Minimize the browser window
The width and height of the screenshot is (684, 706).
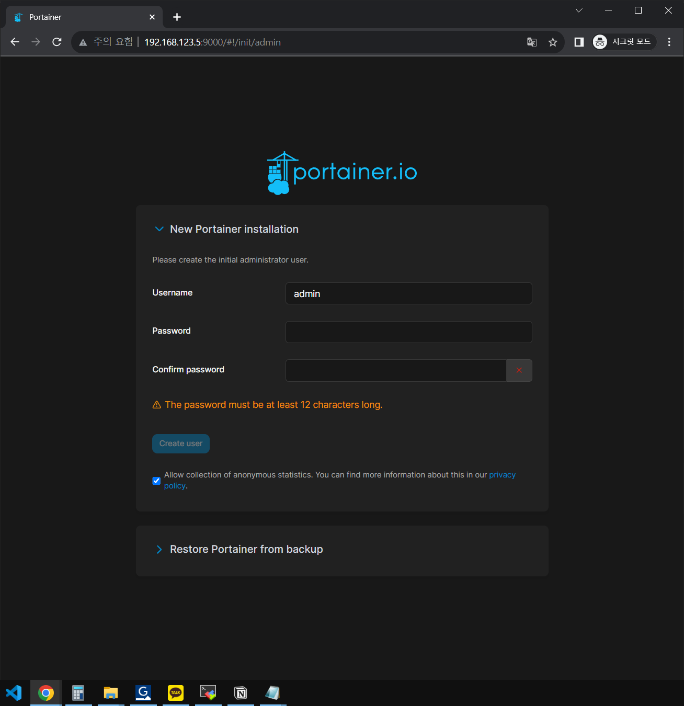coord(608,10)
